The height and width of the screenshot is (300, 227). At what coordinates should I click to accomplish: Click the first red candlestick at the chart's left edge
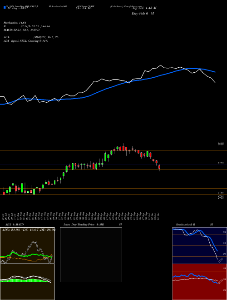point(4,193)
